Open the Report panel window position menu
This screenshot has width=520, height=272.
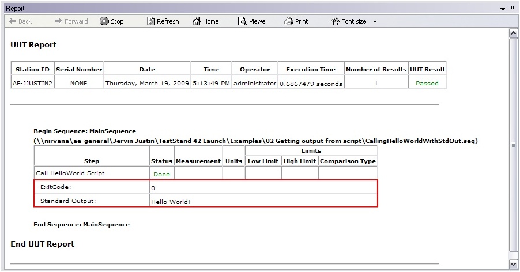(503, 9)
